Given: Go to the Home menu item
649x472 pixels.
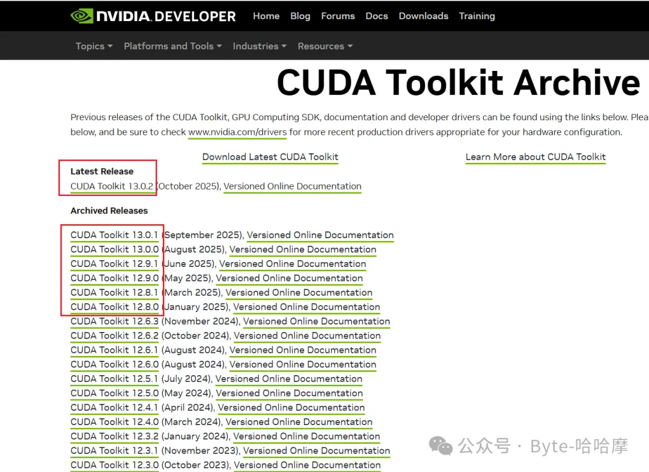Looking at the screenshot, I should (266, 16).
